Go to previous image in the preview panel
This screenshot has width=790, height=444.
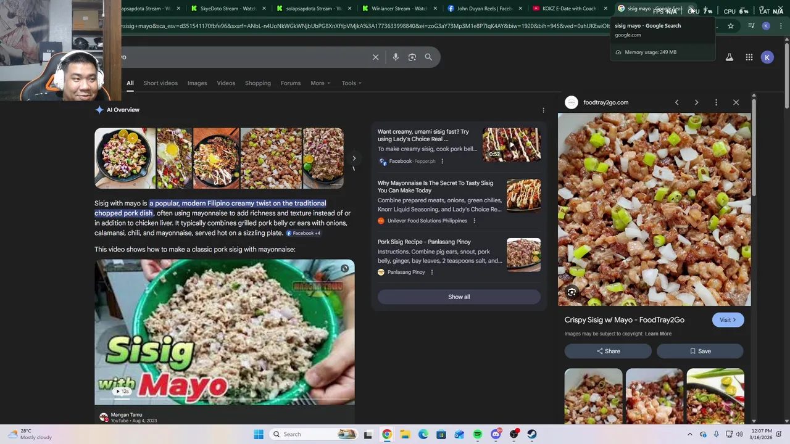tap(676, 102)
